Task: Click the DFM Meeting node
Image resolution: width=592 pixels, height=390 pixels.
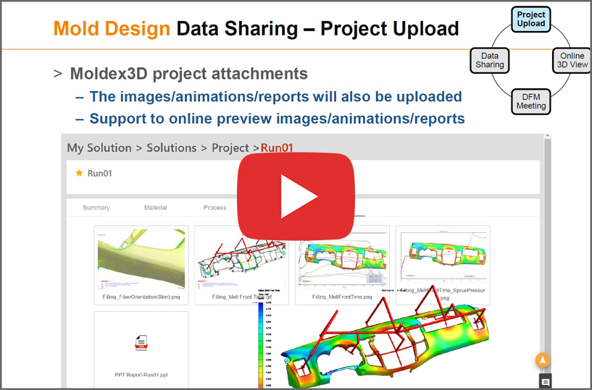Action: tap(531, 101)
